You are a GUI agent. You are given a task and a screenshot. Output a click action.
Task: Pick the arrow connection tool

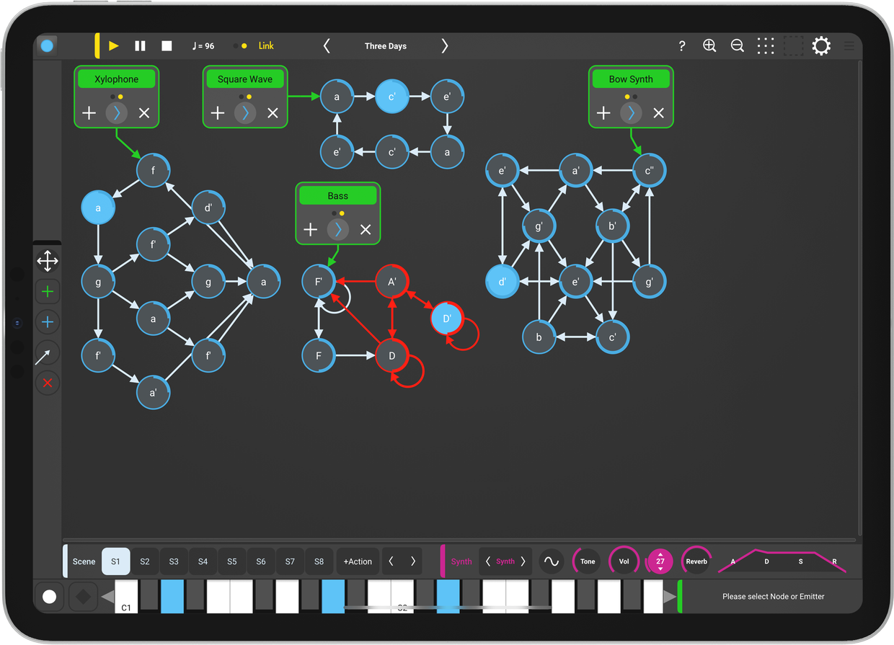pos(48,353)
